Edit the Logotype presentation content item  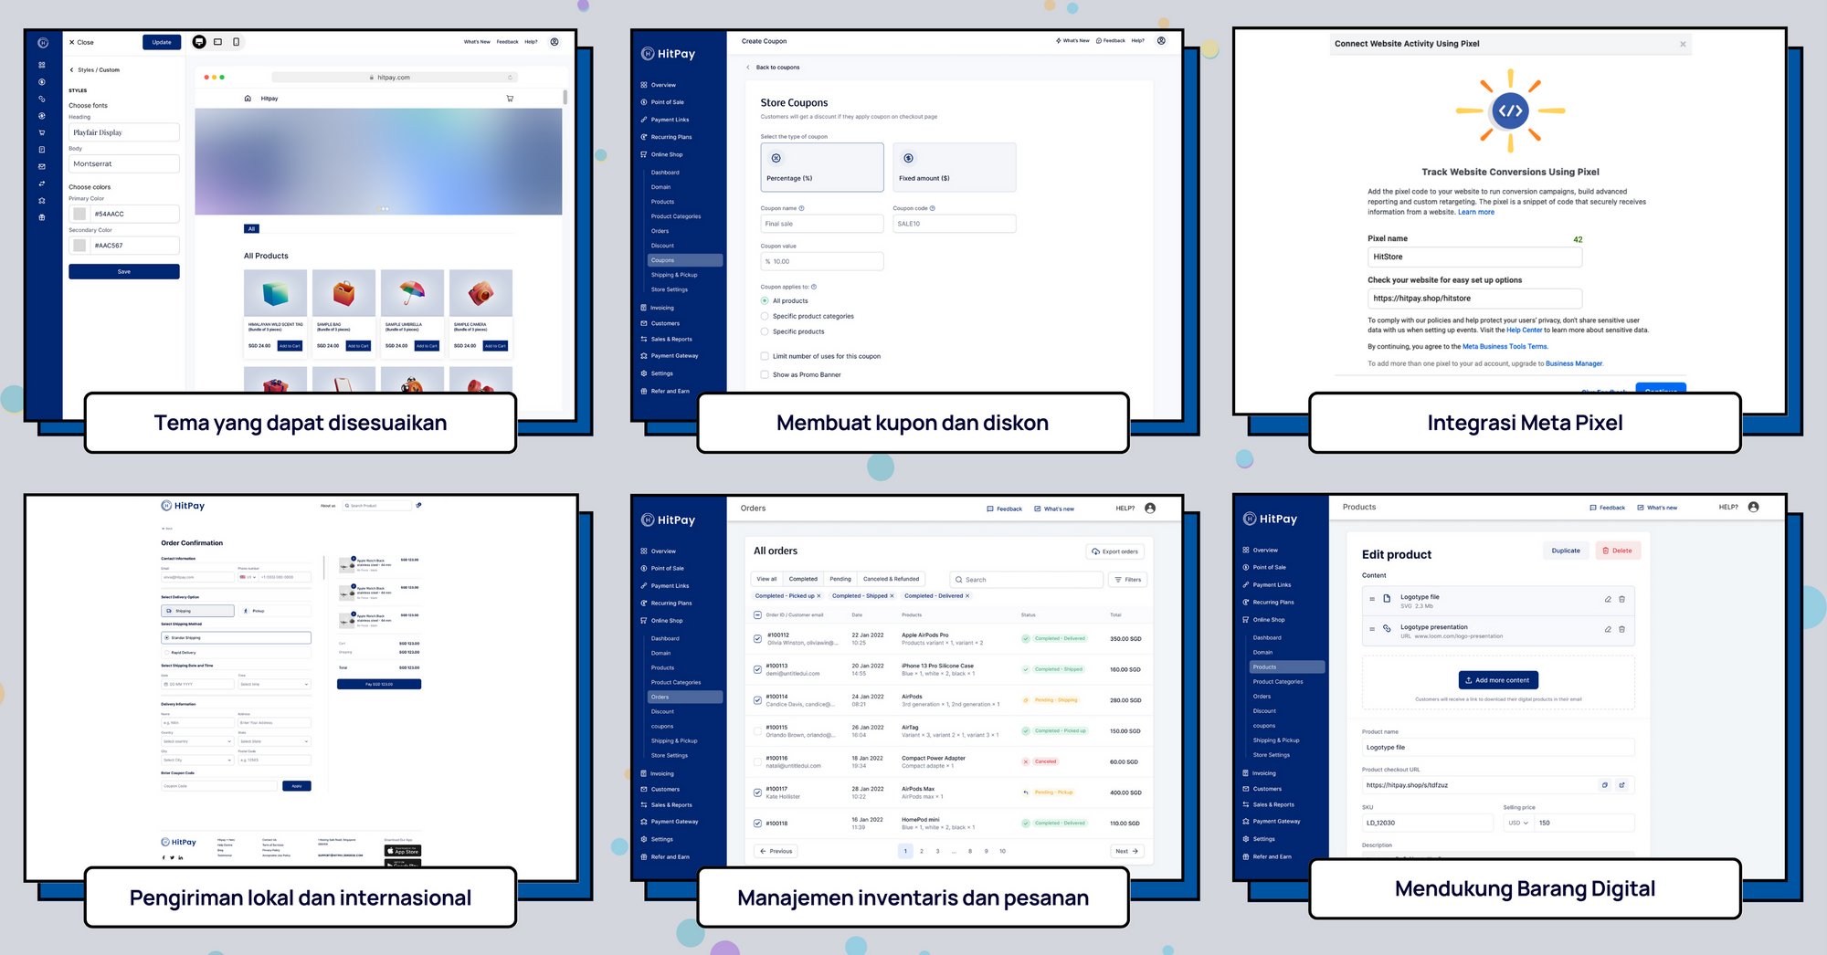pyautogui.click(x=1608, y=629)
